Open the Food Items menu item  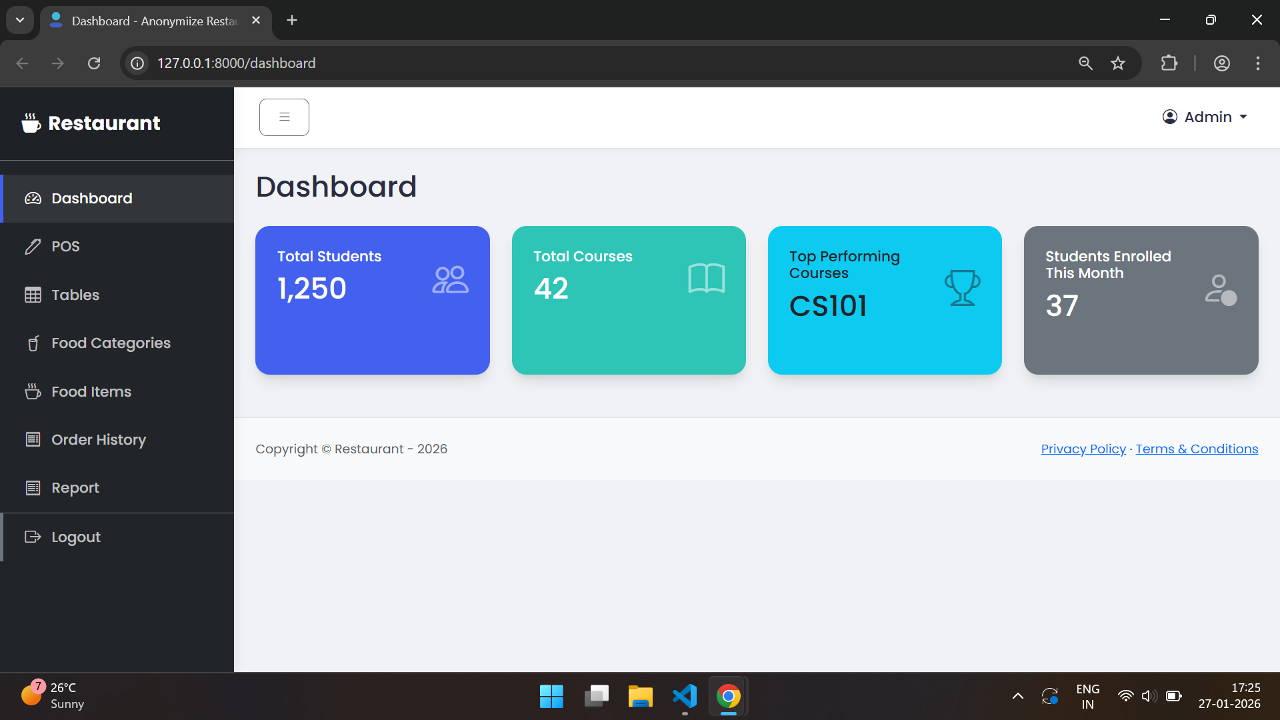(x=117, y=391)
